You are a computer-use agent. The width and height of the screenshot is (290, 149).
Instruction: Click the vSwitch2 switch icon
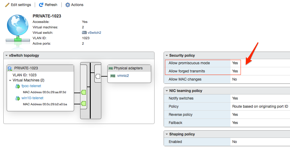[84, 33]
